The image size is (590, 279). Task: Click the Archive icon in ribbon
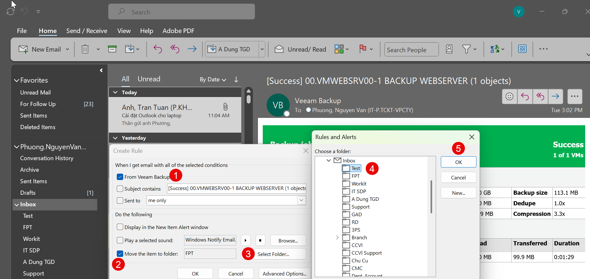click(x=112, y=49)
